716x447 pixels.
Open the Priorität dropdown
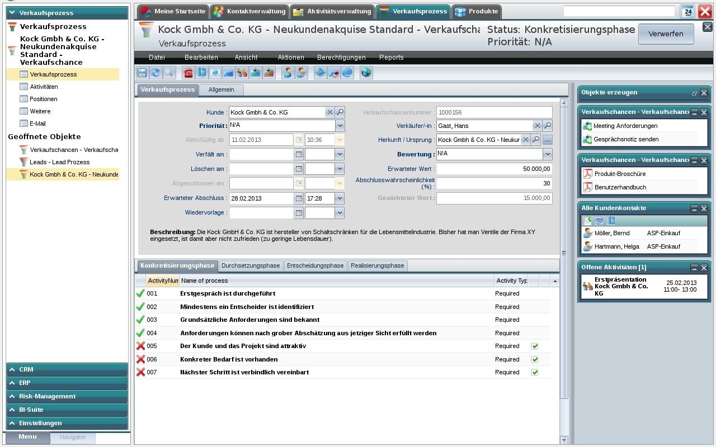coord(340,125)
